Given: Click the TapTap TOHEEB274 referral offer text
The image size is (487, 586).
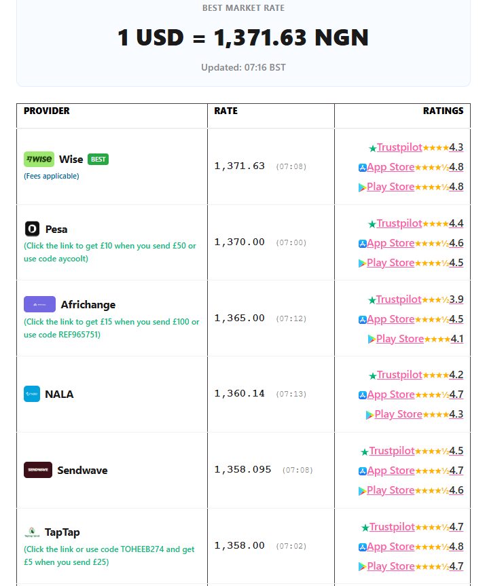Looking at the screenshot, I should [109, 555].
